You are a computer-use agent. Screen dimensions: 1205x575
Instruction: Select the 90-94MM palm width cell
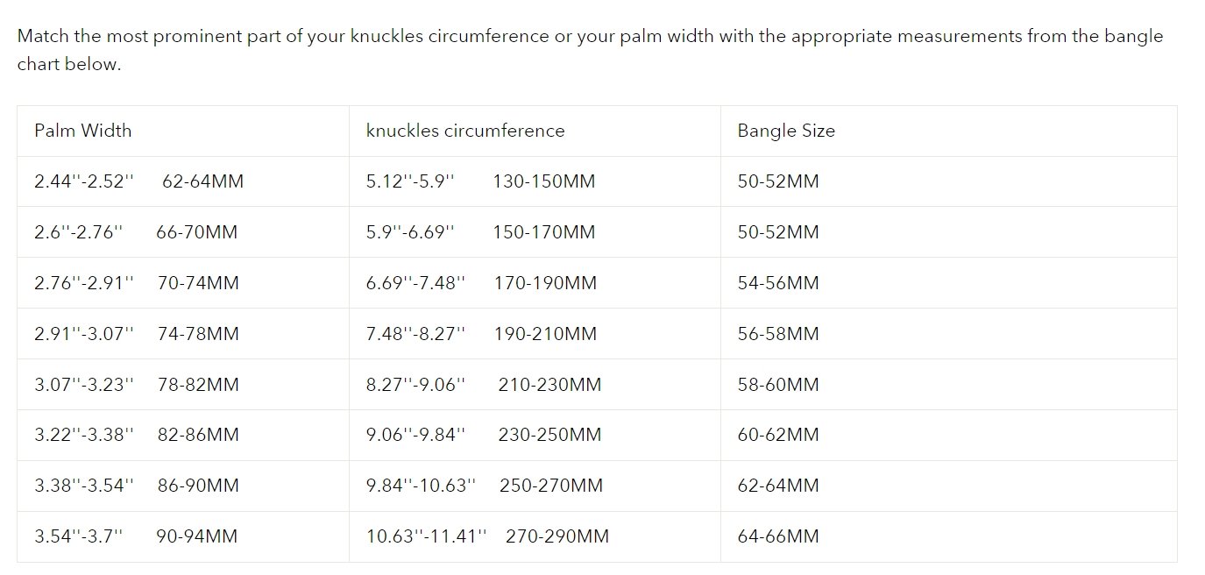coord(196,536)
